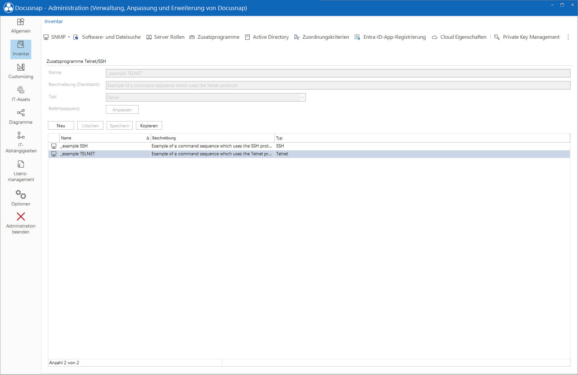Go to IT-Assets sidebar section
Viewport: 578px width, 375px height.
(21, 94)
